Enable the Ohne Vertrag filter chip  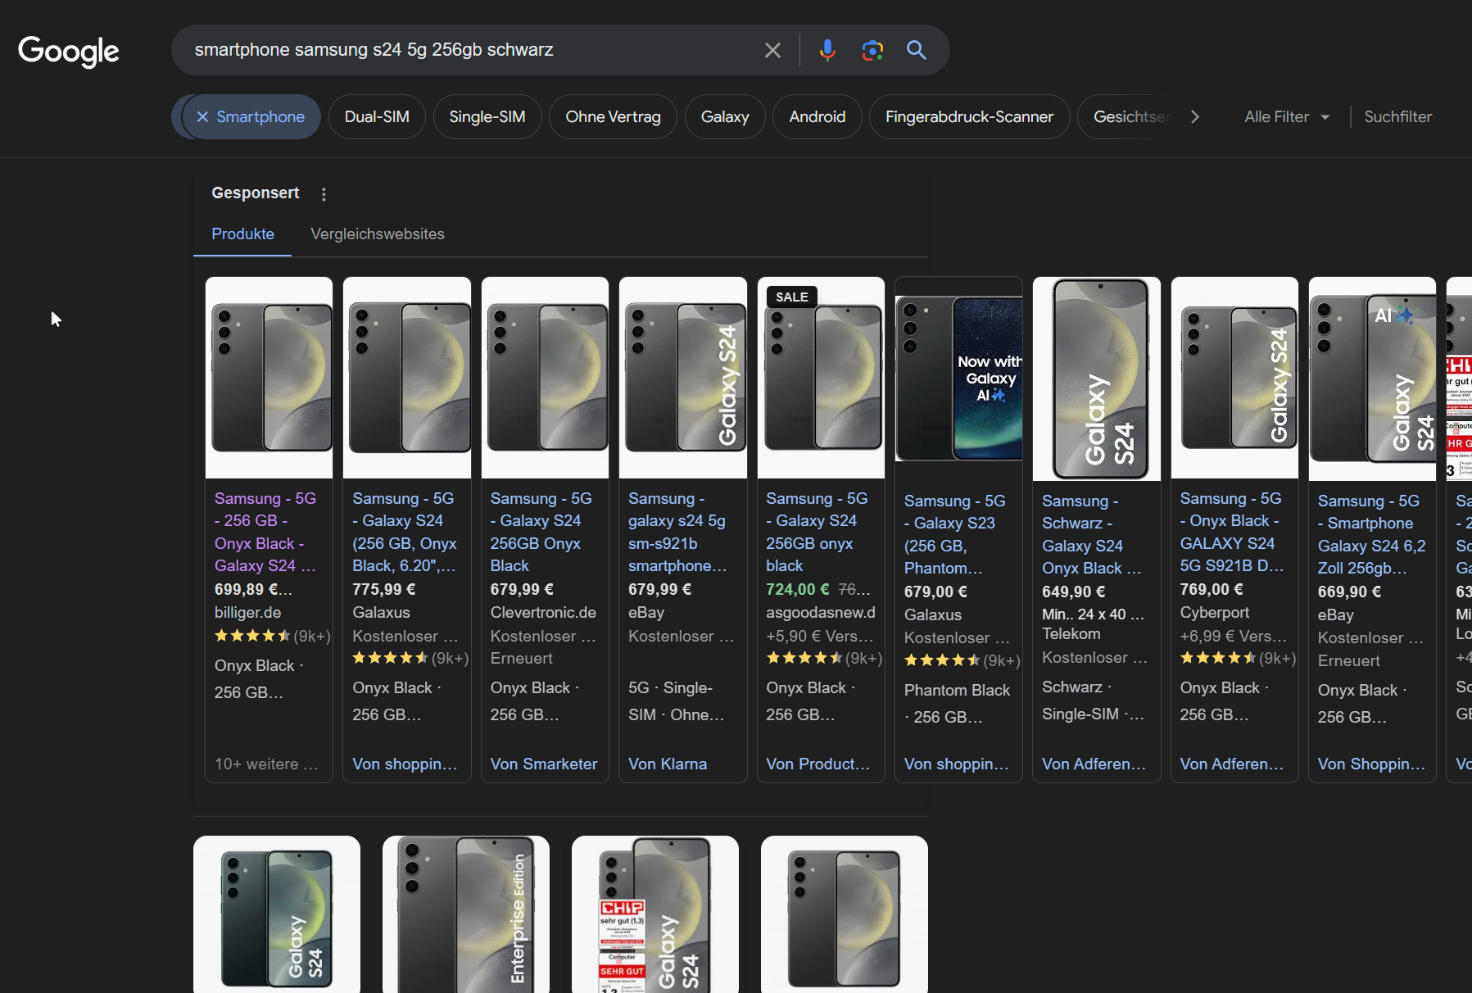pyautogui.click(x=613, y=117)
